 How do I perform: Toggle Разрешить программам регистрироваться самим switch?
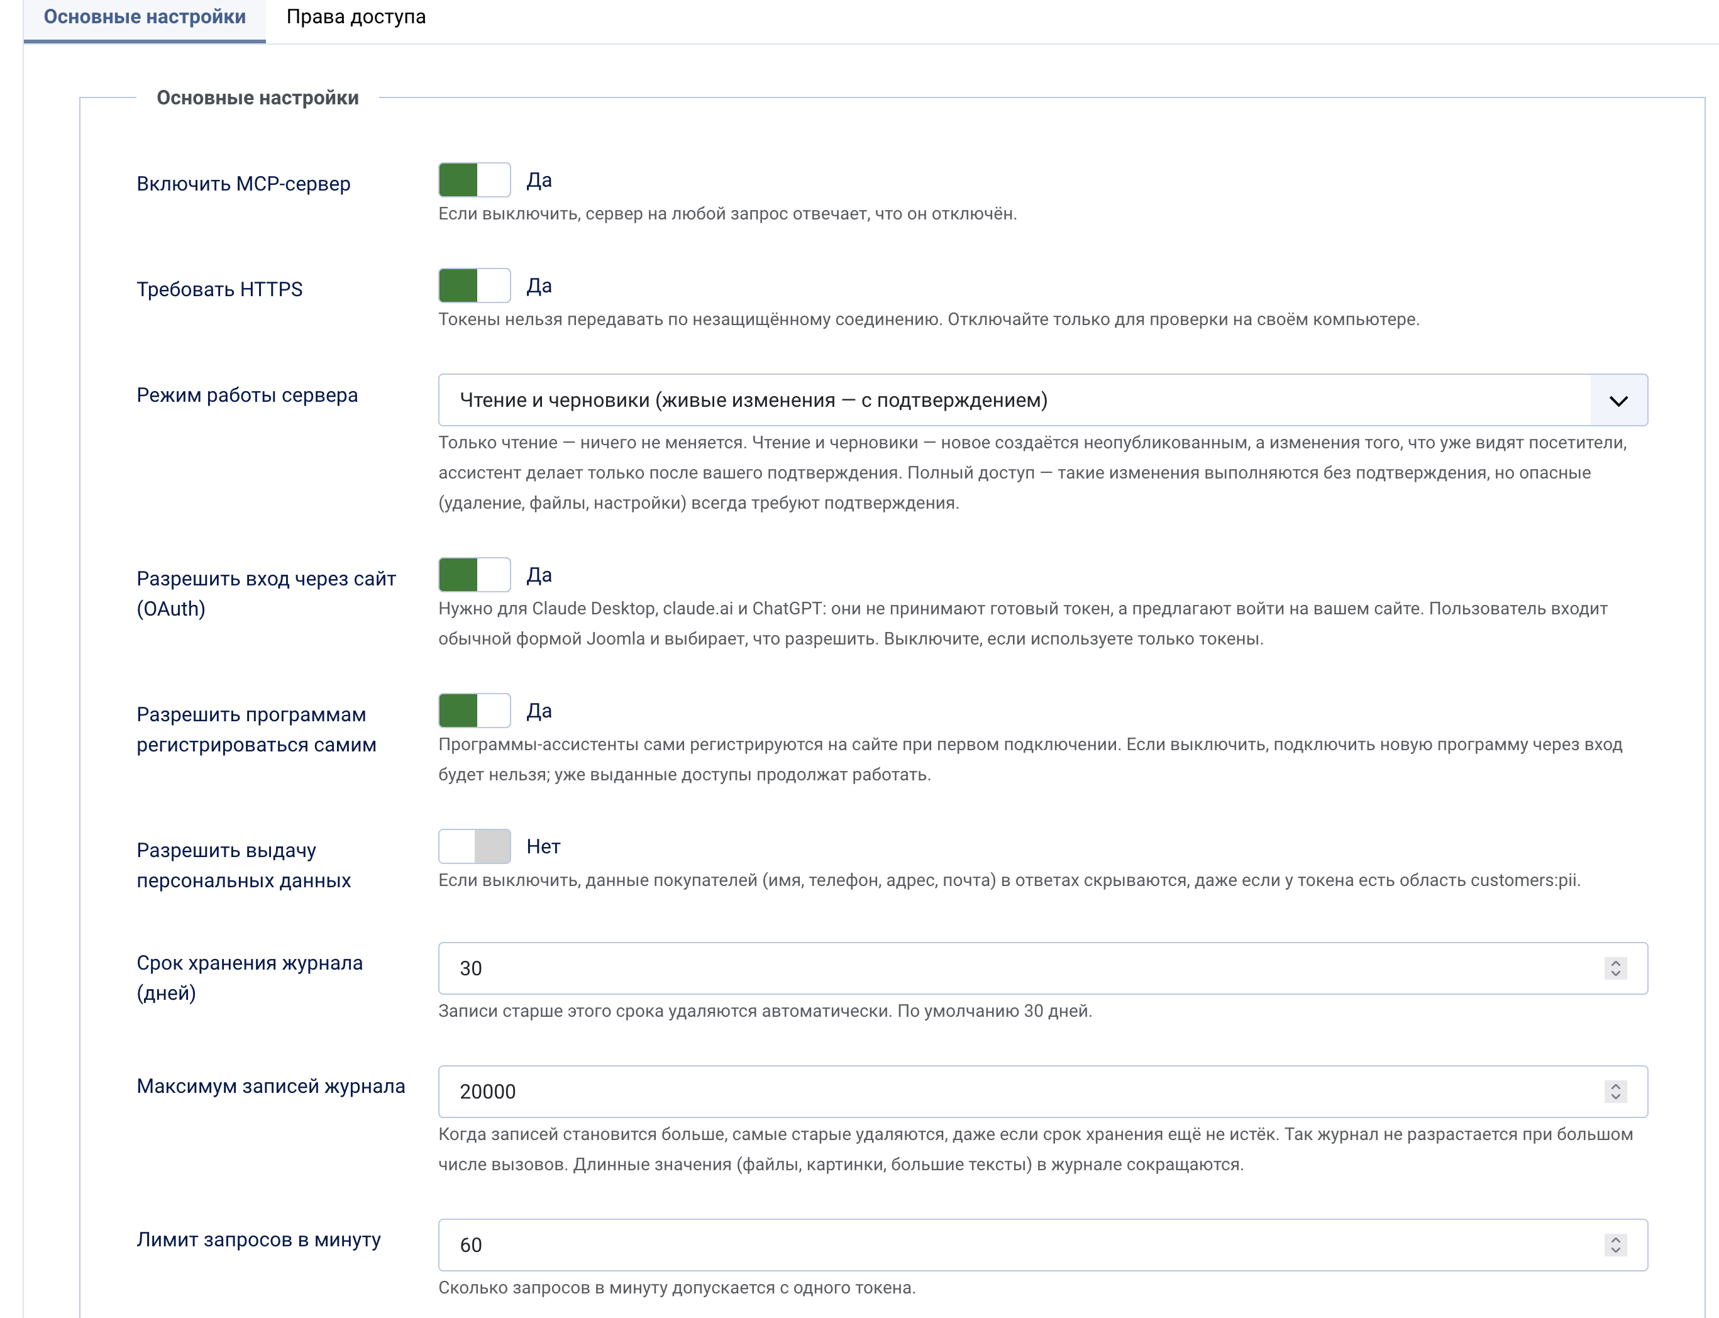coord(475,711)
